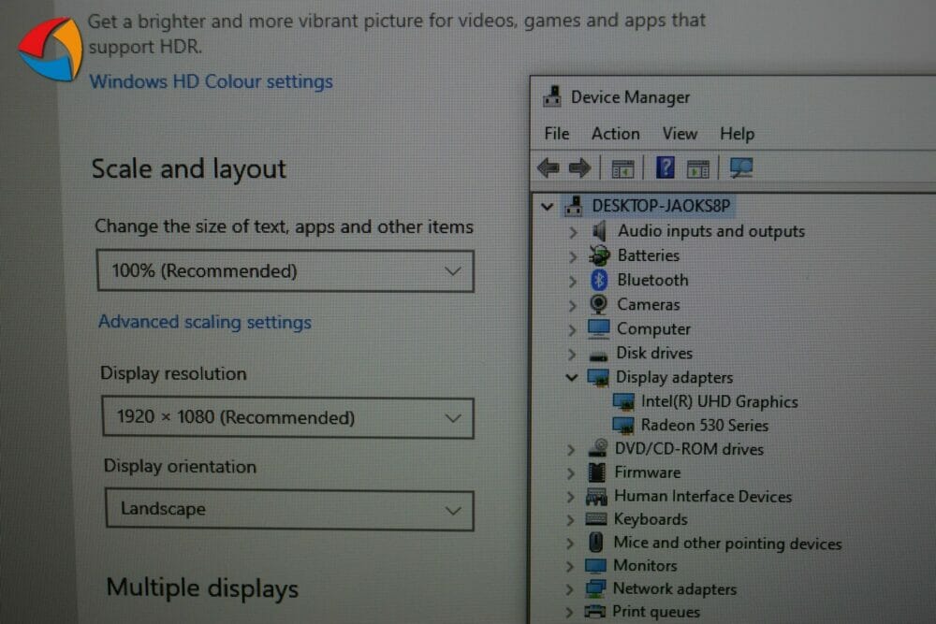Select the Bluetooth icon in the device tree
The image size is (936, 624).
tap(599, 280)
